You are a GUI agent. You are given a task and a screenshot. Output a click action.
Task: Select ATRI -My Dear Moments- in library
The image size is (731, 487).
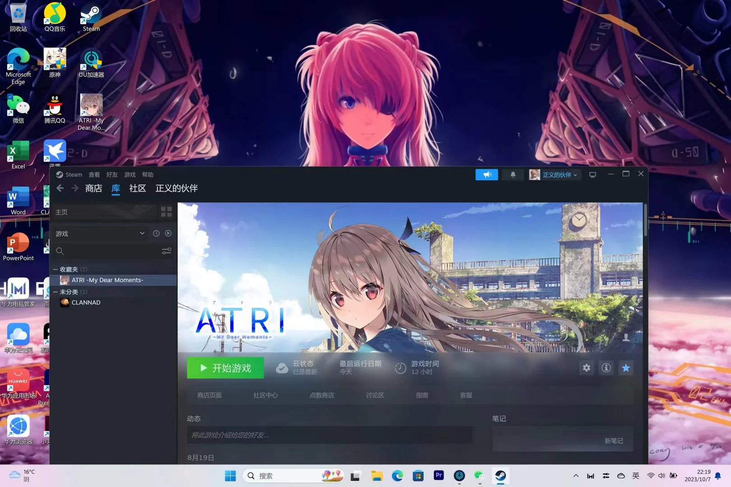pyautogui.click(x=113, y=280)
